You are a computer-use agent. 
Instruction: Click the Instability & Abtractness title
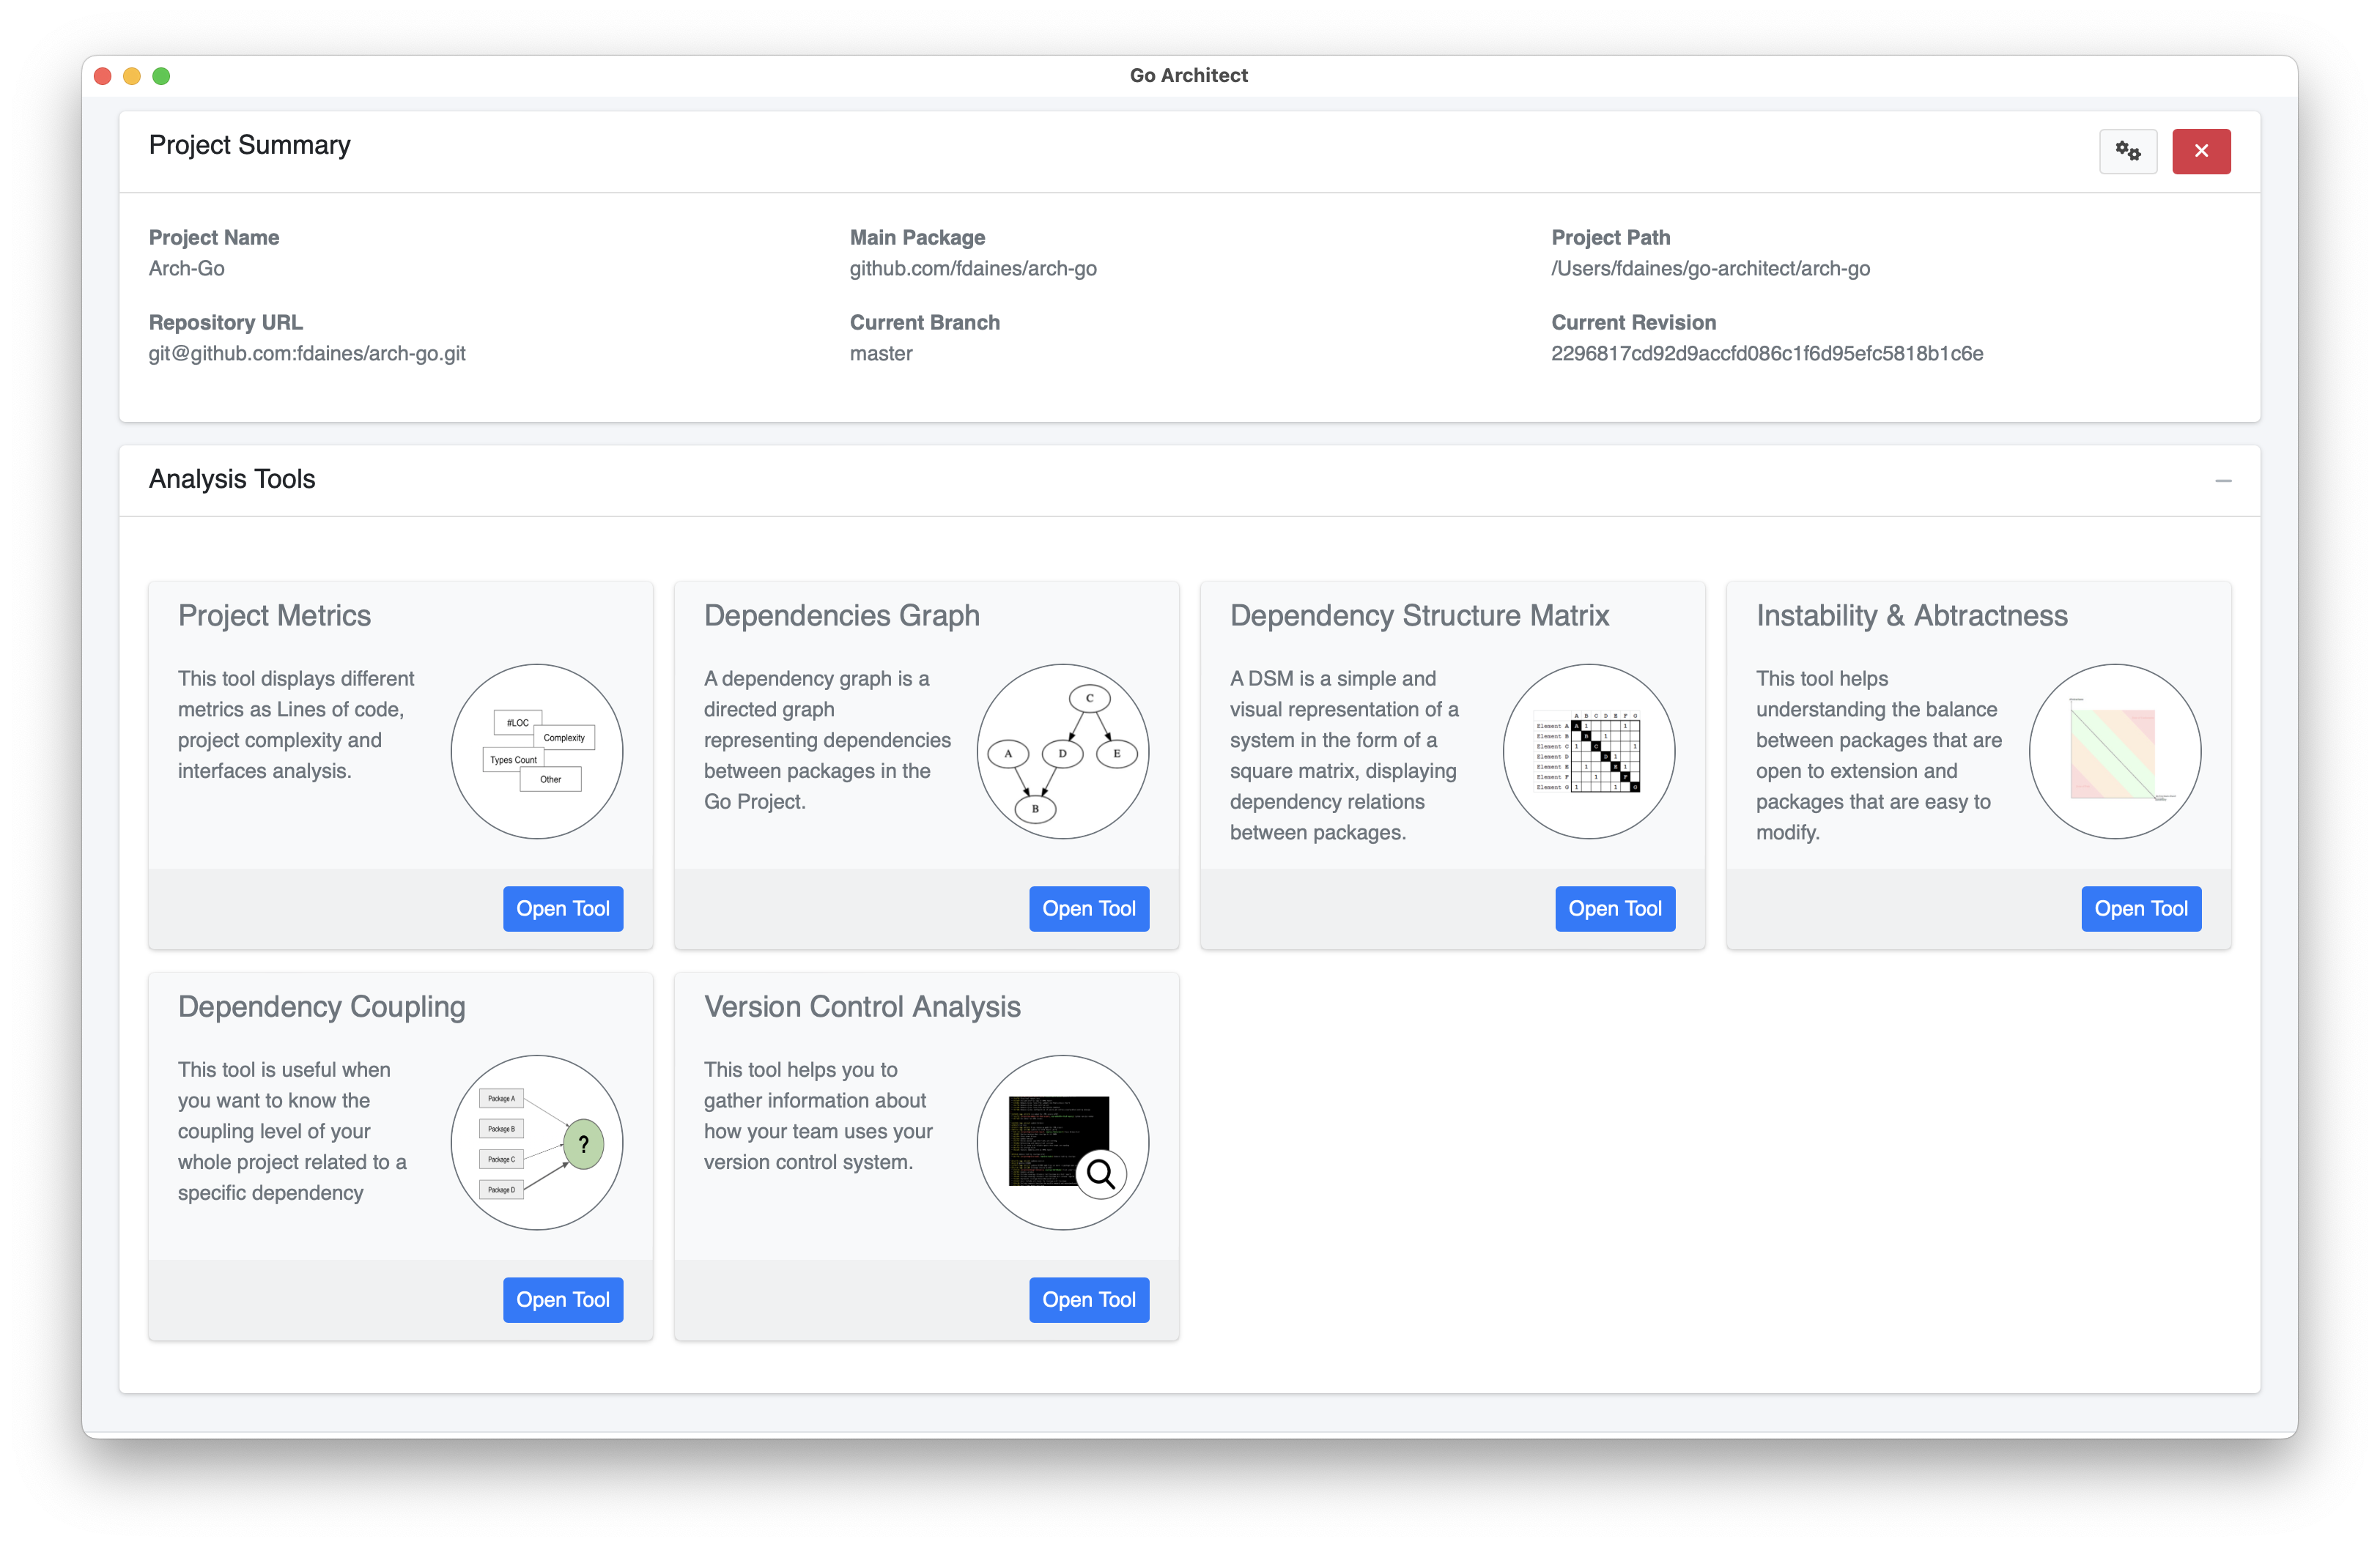1912,615
